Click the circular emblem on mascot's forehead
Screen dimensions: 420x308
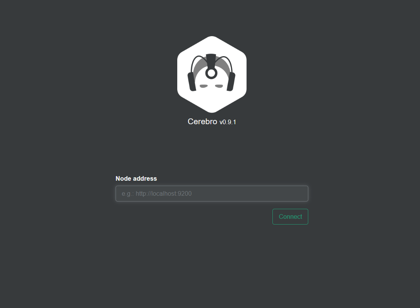211,73
